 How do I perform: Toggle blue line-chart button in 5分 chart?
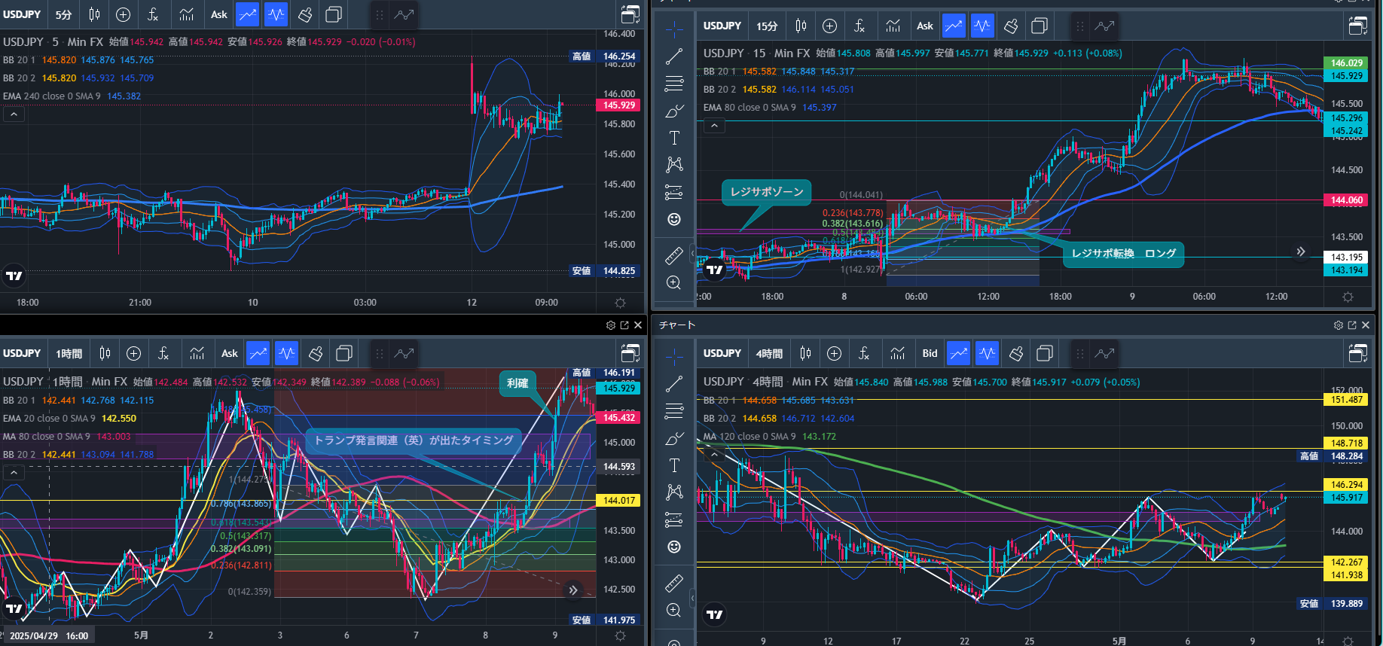coord(247,14)
